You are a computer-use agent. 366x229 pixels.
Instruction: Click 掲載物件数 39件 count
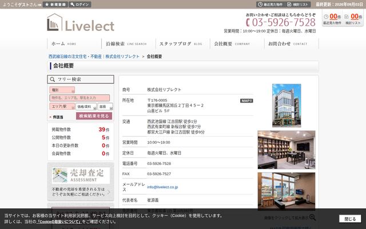(104, 129)
